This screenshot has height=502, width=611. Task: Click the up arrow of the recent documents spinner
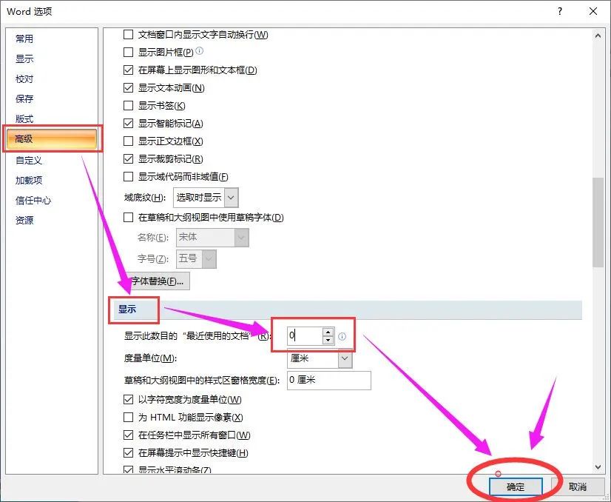(x=326, y=331)
